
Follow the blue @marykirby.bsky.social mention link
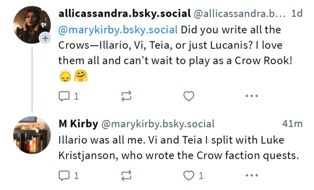click(118, 30)
